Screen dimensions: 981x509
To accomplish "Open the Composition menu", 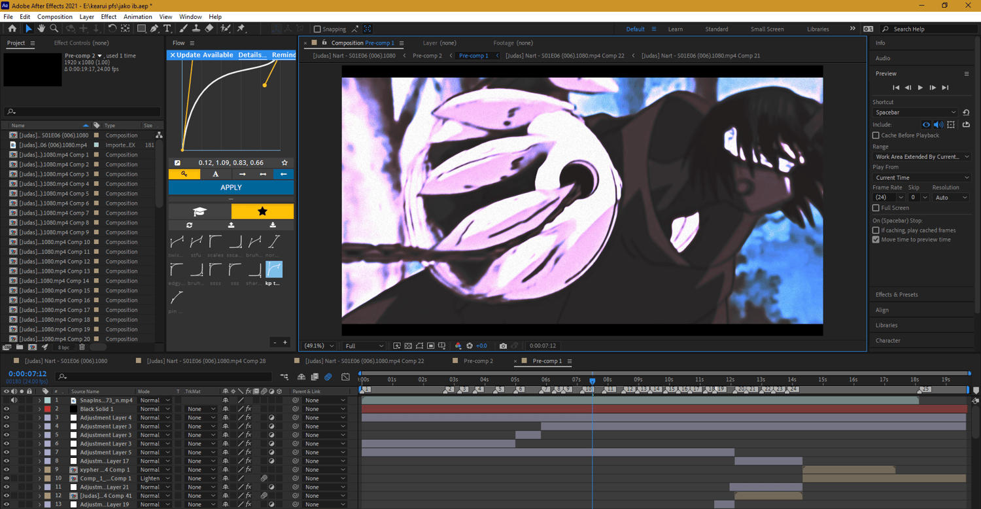I will coord(55,16).
